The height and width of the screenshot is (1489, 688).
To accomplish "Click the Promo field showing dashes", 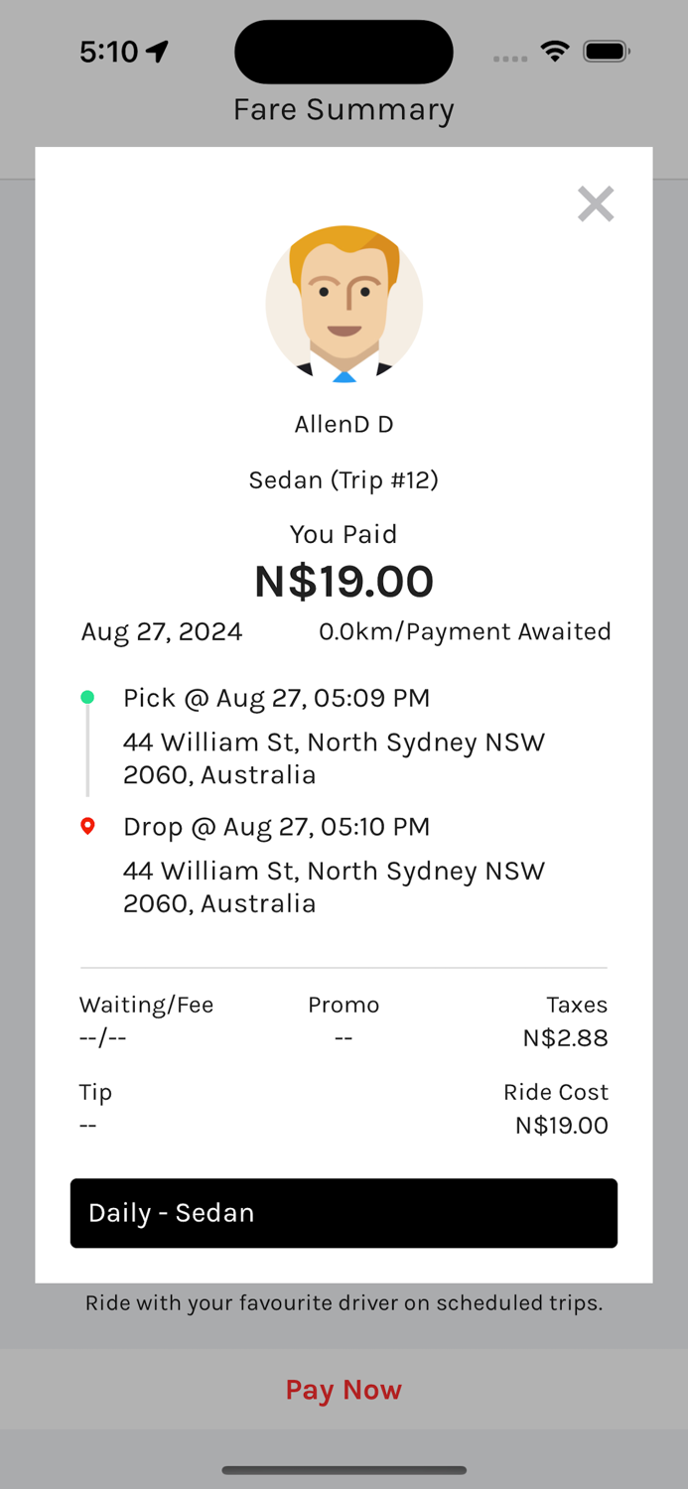I will click(x=344, y=1037).
